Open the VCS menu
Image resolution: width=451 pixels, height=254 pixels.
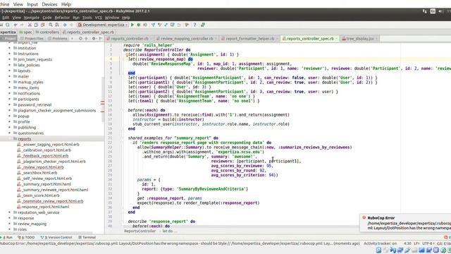(x=99, y=18)
